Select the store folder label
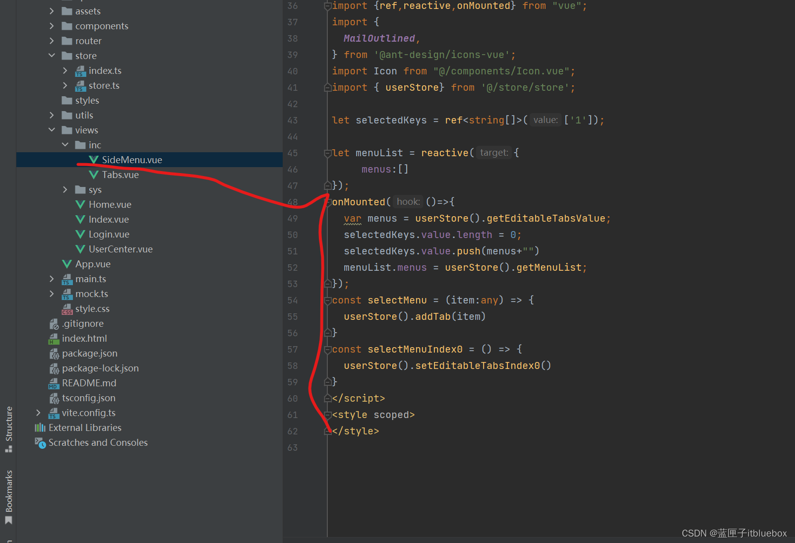The image size is (795, 543). (86, 56)
